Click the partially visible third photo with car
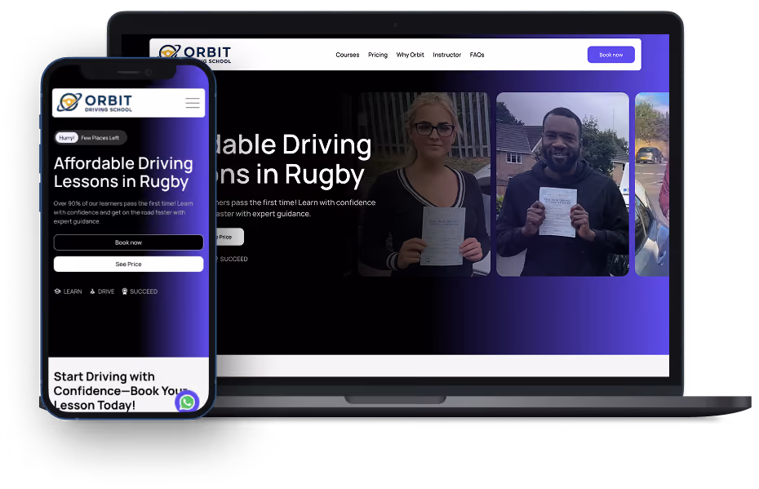The width and height of the screenshot is (759, 489). point(651,184)
